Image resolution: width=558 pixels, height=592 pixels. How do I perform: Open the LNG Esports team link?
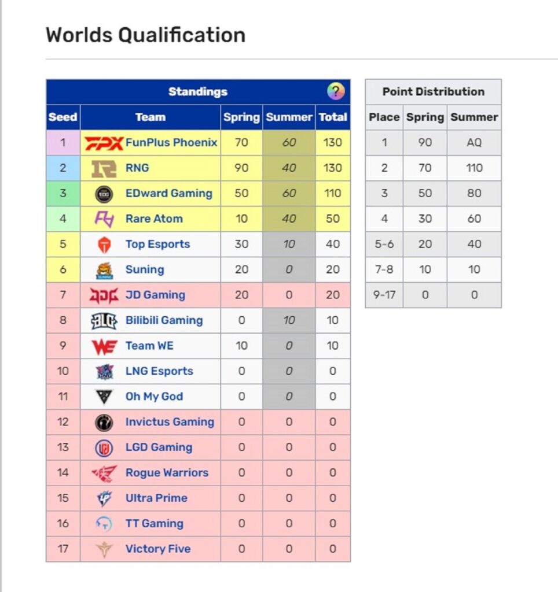tap(159, 371)
